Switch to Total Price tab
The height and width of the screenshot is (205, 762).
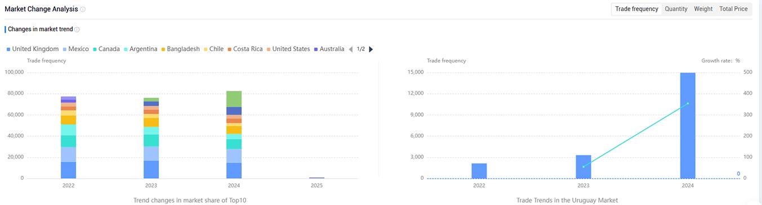point(733,9)
